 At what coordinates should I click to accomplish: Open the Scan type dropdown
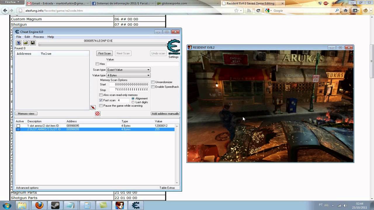click(x=128, y=70)
